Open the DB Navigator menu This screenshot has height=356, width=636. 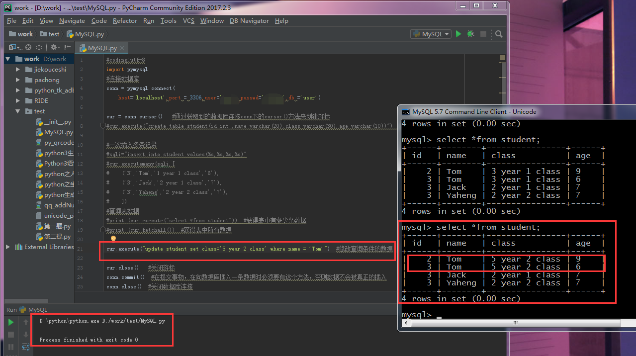pyautogui.click(x=249, y=21)
